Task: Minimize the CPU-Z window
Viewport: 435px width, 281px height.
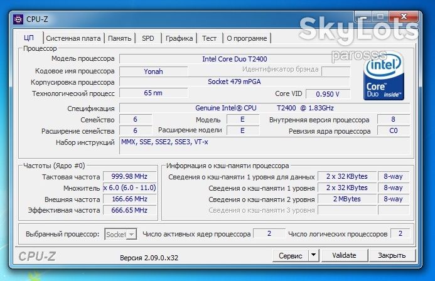Action: [x=363, y=17]
